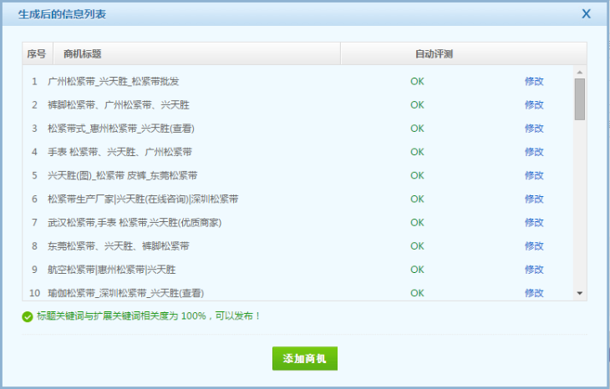Click the green 添加商机 button
The height and width of the screenshot is (389, 610).
click(x=304, y=358)
